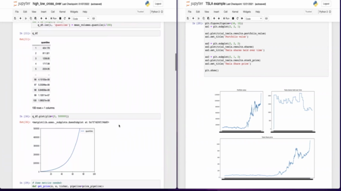
Task: Open command palette in high_low_cross_over notebook
Action: (x=94, y=19)
